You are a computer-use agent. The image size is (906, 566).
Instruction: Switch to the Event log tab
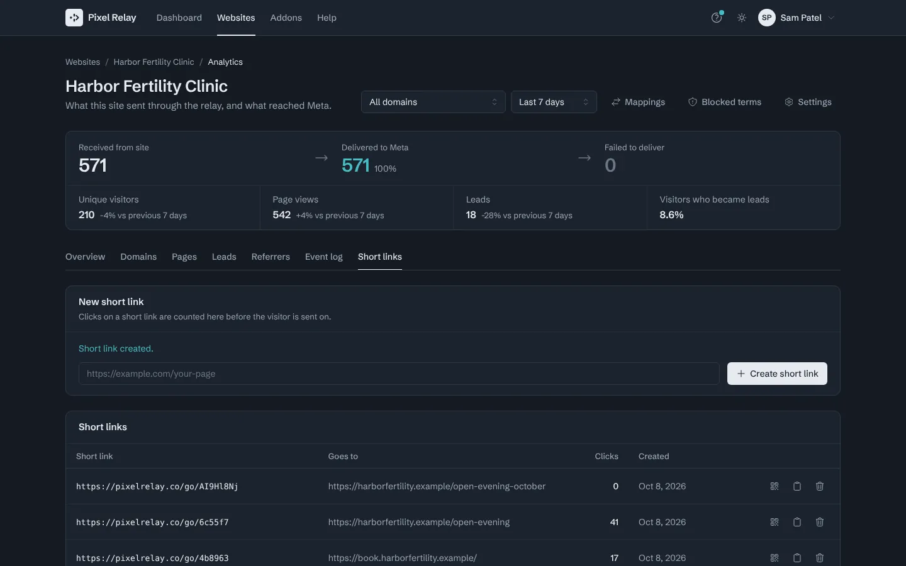pyautogui.click(x=324, y=257)
